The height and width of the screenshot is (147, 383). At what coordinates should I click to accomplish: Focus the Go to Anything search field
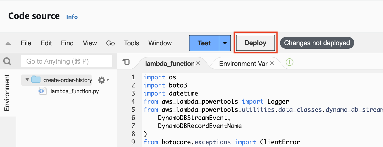tap(67, 61)
